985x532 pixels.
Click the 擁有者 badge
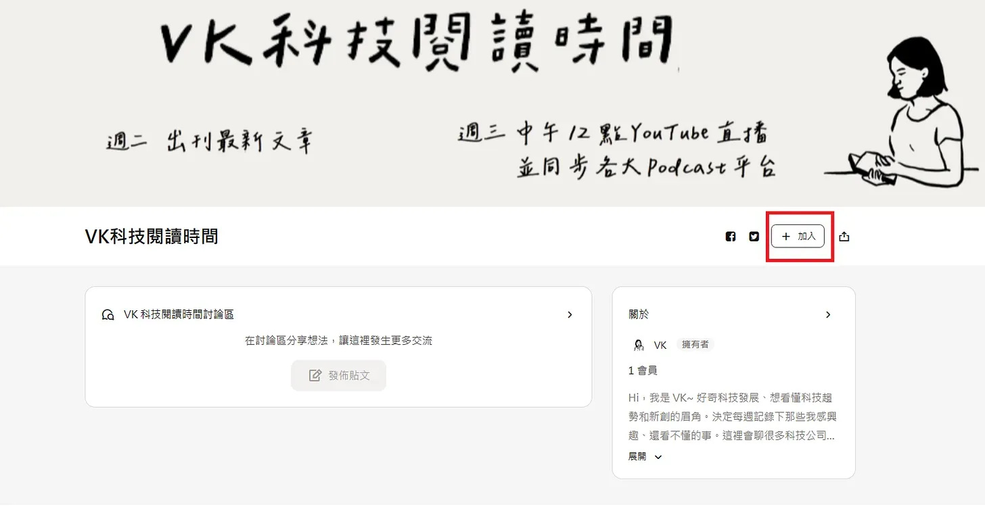click(695, 345)
